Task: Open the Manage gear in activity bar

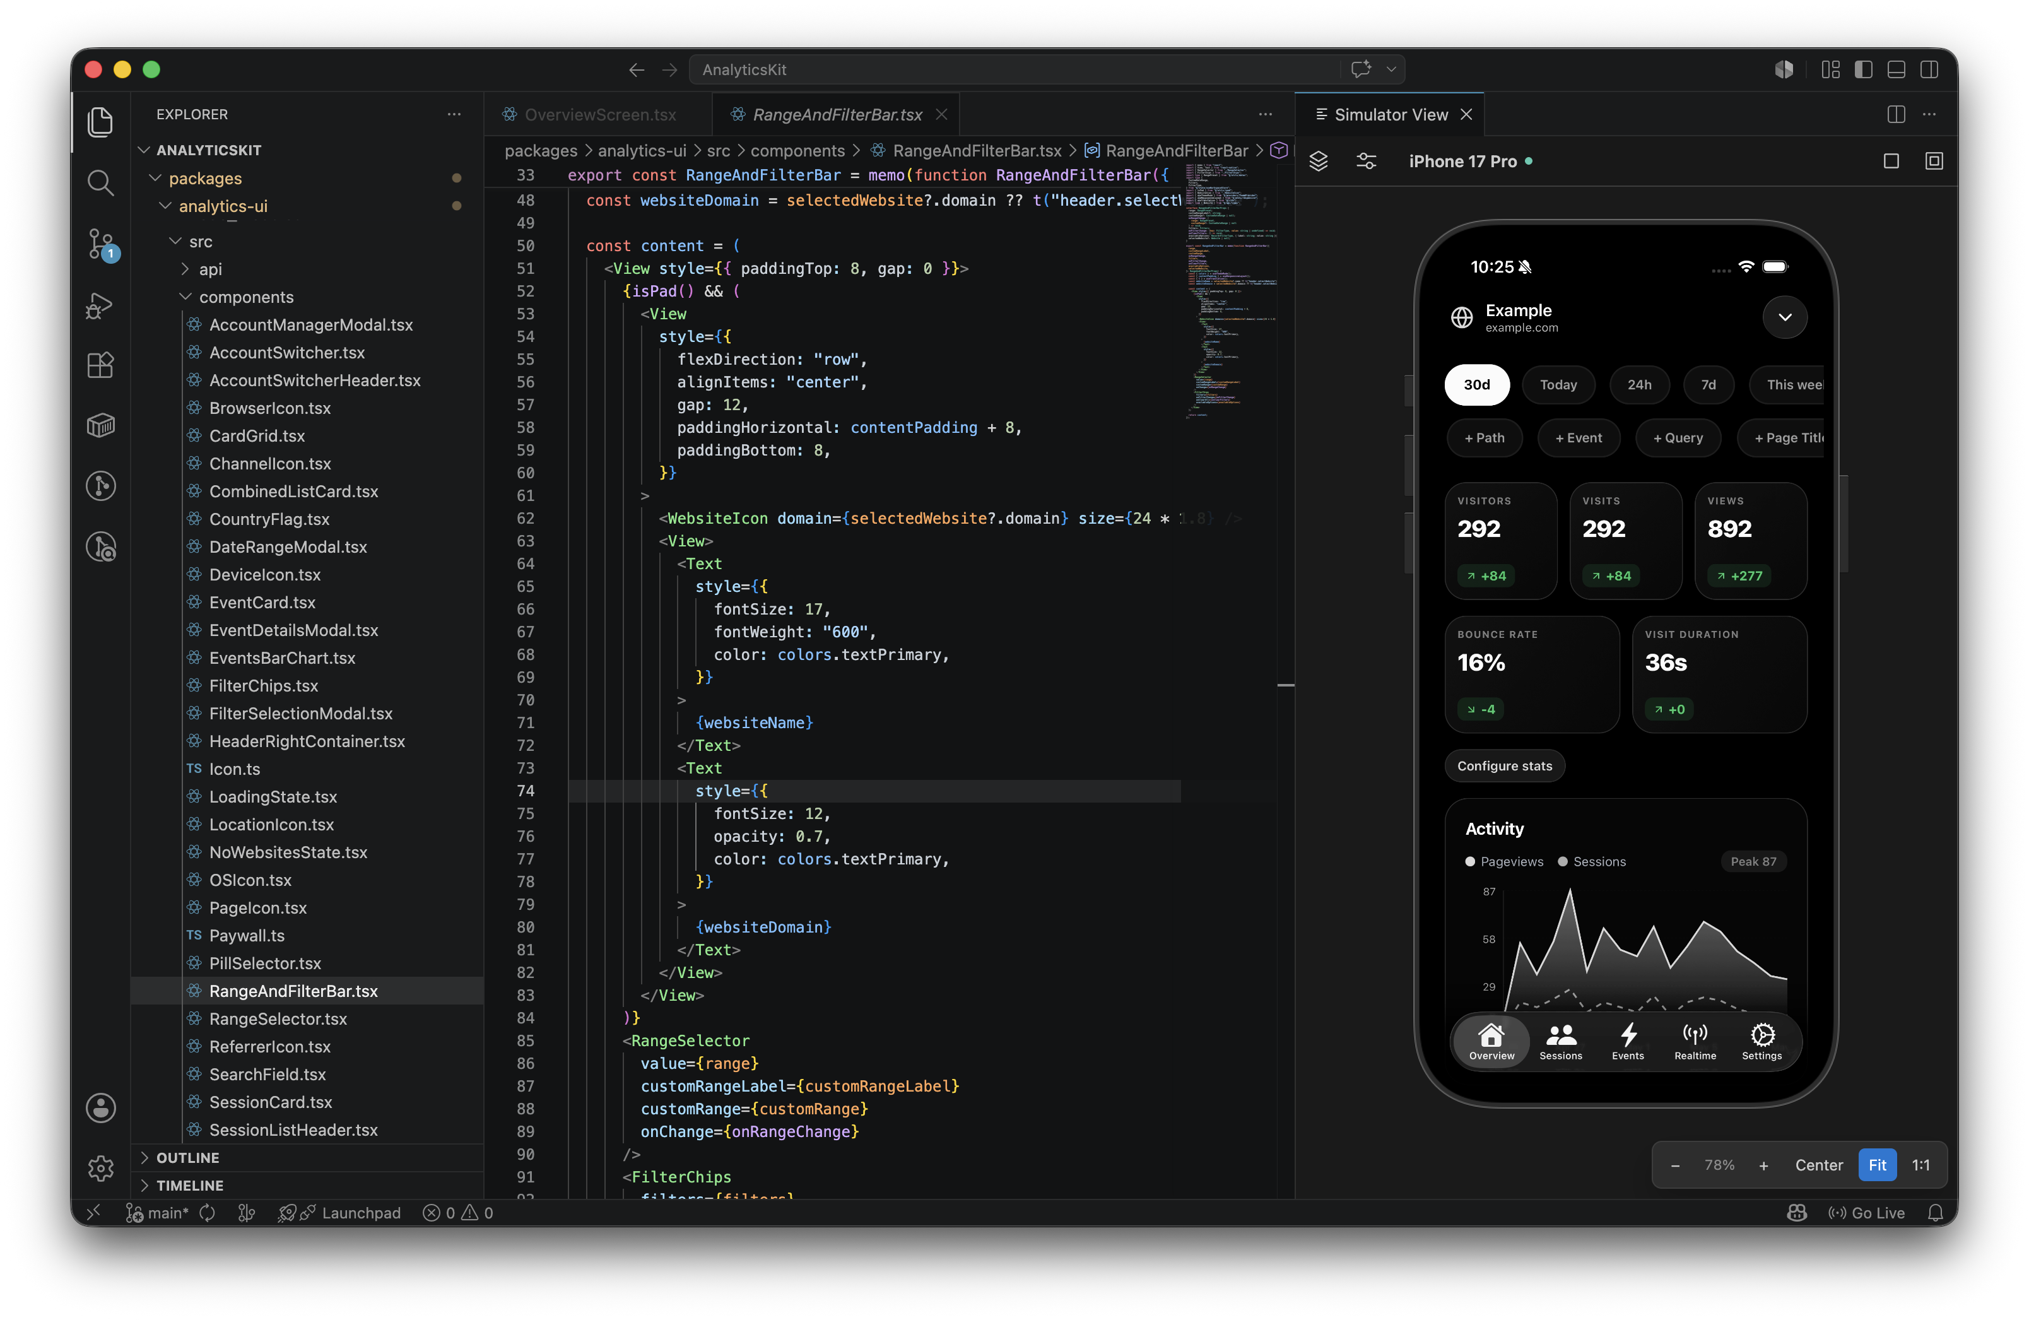Action: (x=100, y=1167)
